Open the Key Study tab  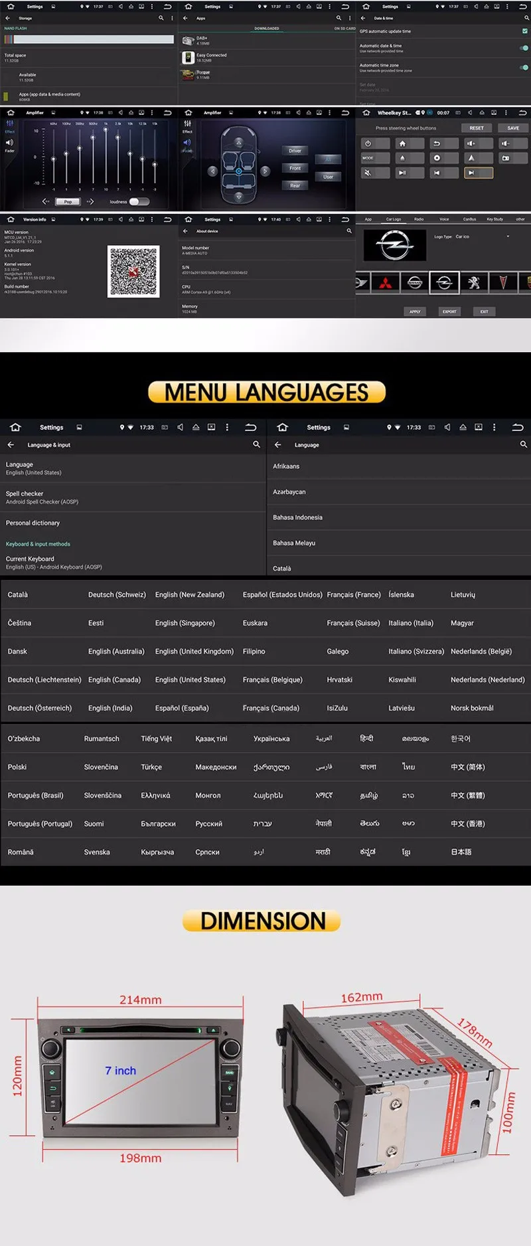494,219
